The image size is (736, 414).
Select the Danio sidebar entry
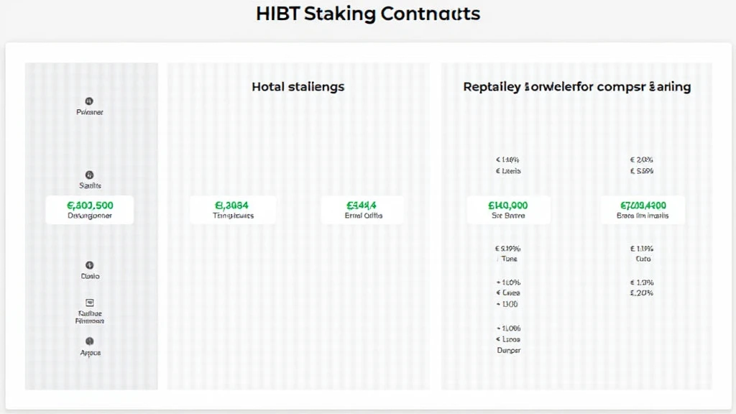tap(90, 276)
